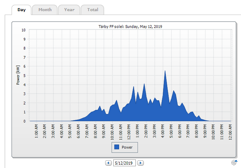Click the chart title Tärby FF solel

pyautogui.click(x=130, y=27)
